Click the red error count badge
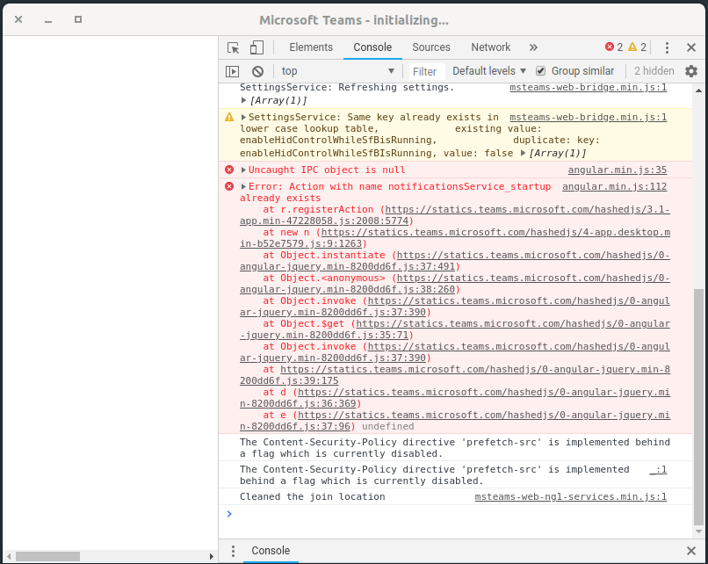This screenshot has height=564, width=708. [x=614, y=47]
